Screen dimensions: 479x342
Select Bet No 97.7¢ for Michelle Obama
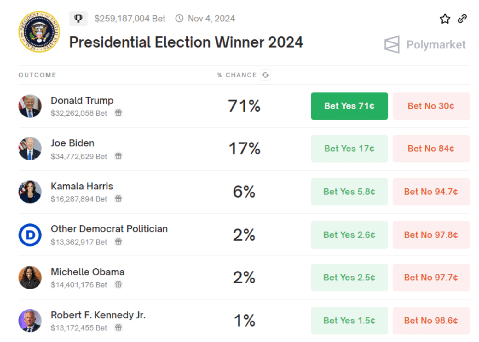pyautogui.click(x=431, y=278)
